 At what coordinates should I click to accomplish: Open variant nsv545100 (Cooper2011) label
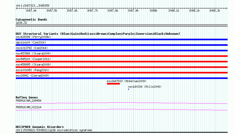click(33, 59)
